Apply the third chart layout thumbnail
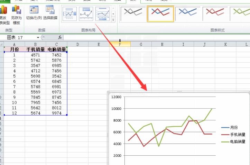The height and width of the screenshot is (165, 250). pyautogui.click(x=102, y=14)
